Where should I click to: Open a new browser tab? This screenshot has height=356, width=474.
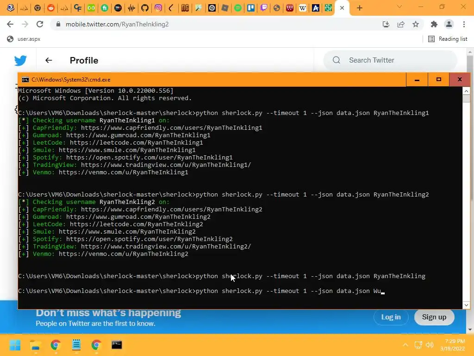point(359,8)
